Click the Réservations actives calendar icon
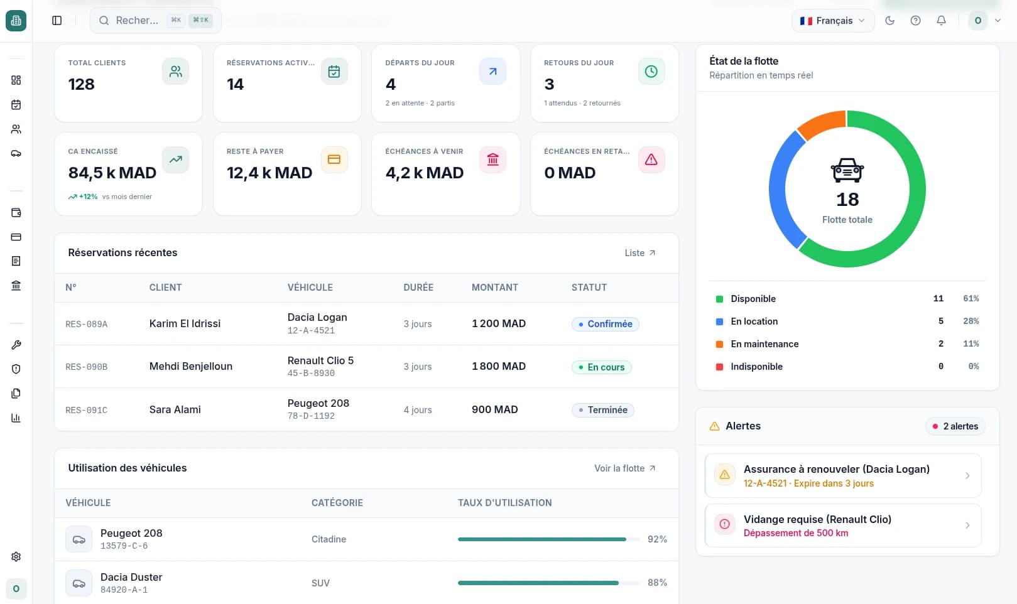 [x=334, y=72]
